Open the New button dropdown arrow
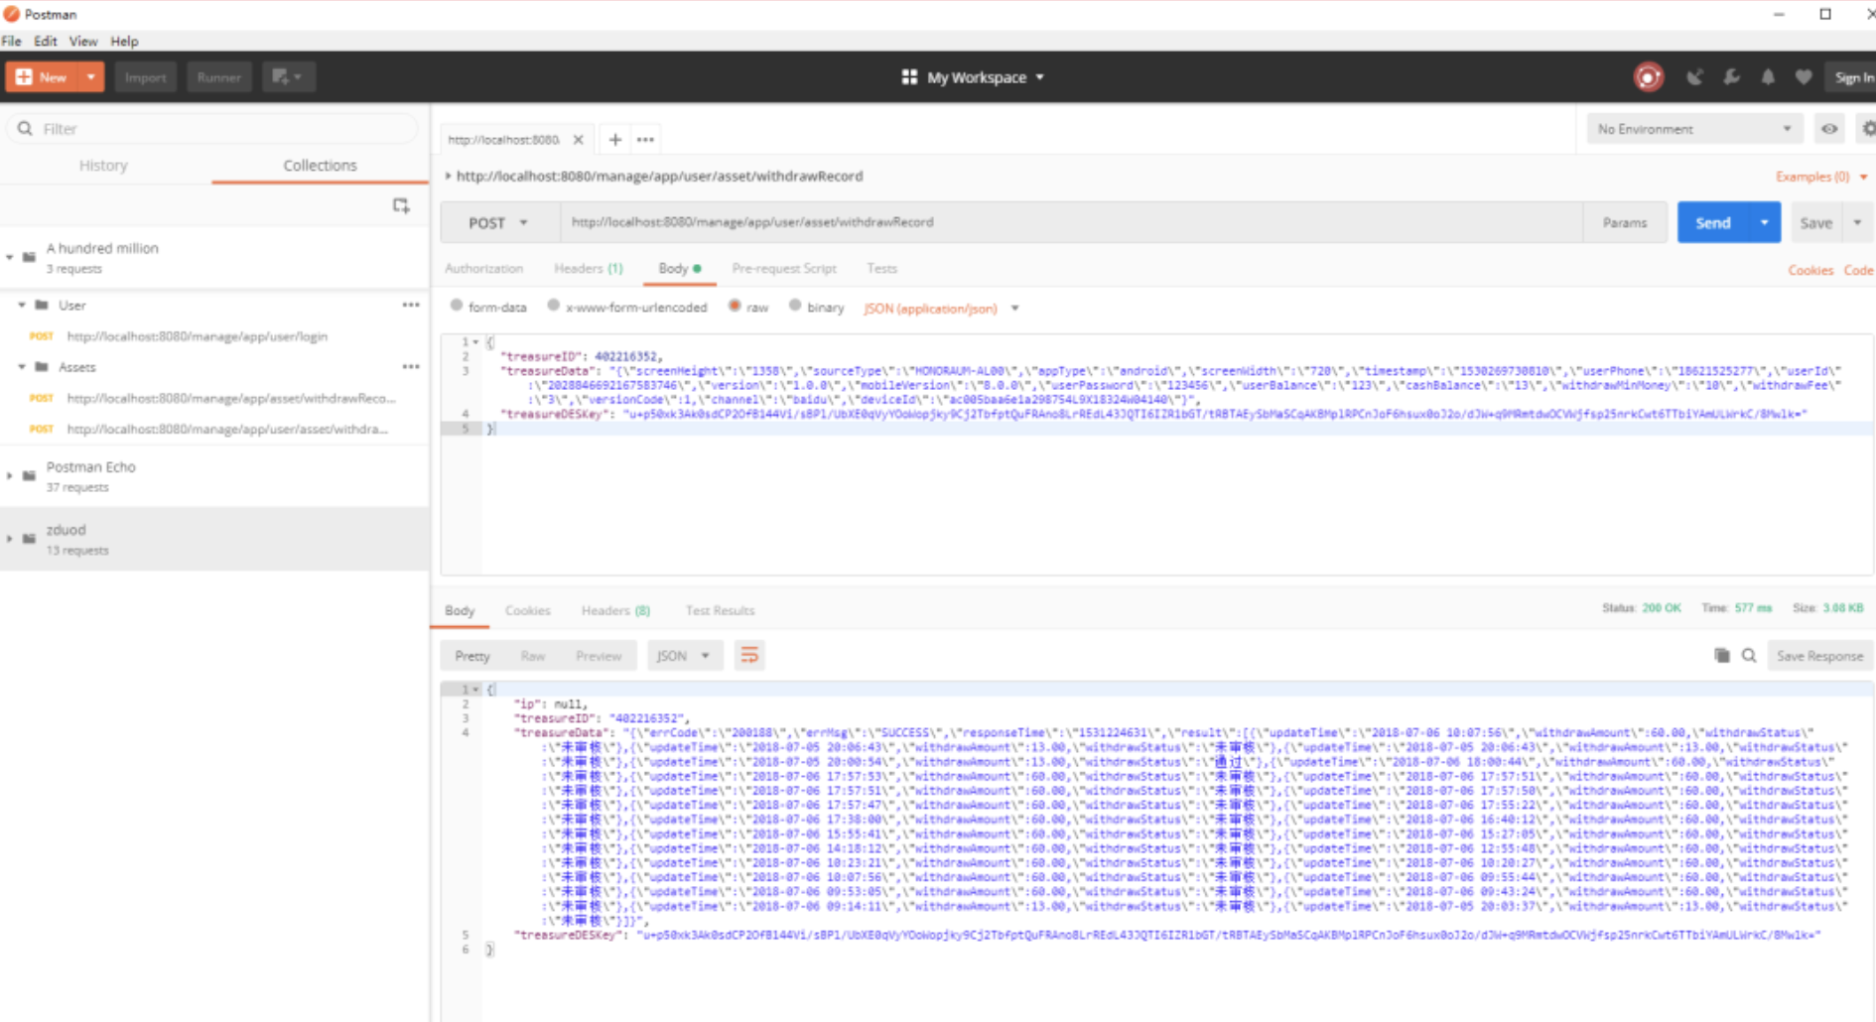This screenshot has width=1876, height=1022. pos(90,77)
